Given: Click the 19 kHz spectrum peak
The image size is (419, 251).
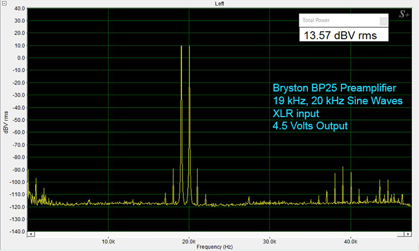Looking at the screenshot, I should click(x=182, y=47).
